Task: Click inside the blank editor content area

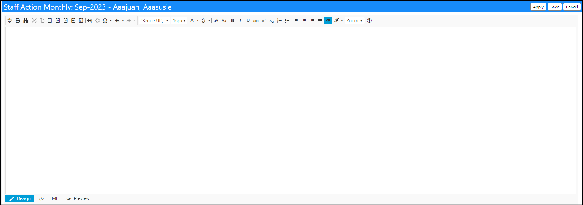Action: pyautogui.click(x=291, y=110)
